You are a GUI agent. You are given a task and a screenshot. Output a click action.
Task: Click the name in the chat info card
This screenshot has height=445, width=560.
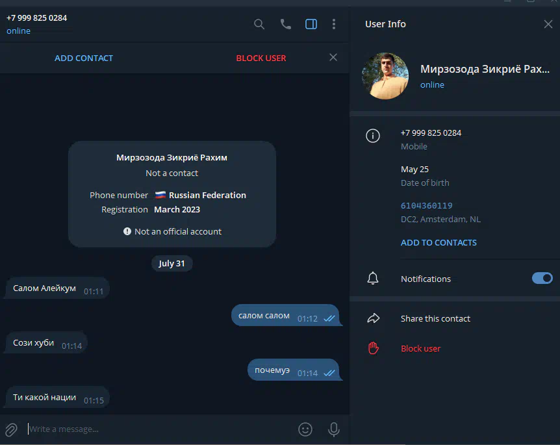[x=172, y=157]
